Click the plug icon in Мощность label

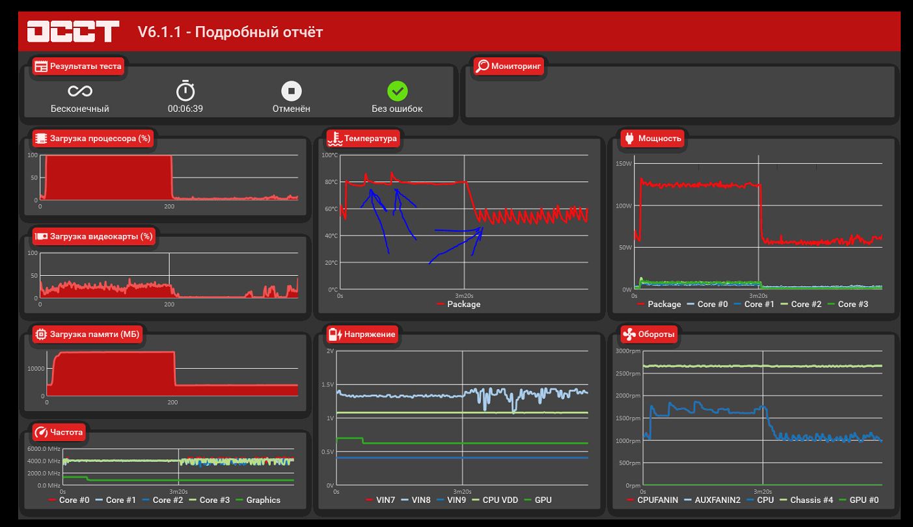click(x=629, y=138)
